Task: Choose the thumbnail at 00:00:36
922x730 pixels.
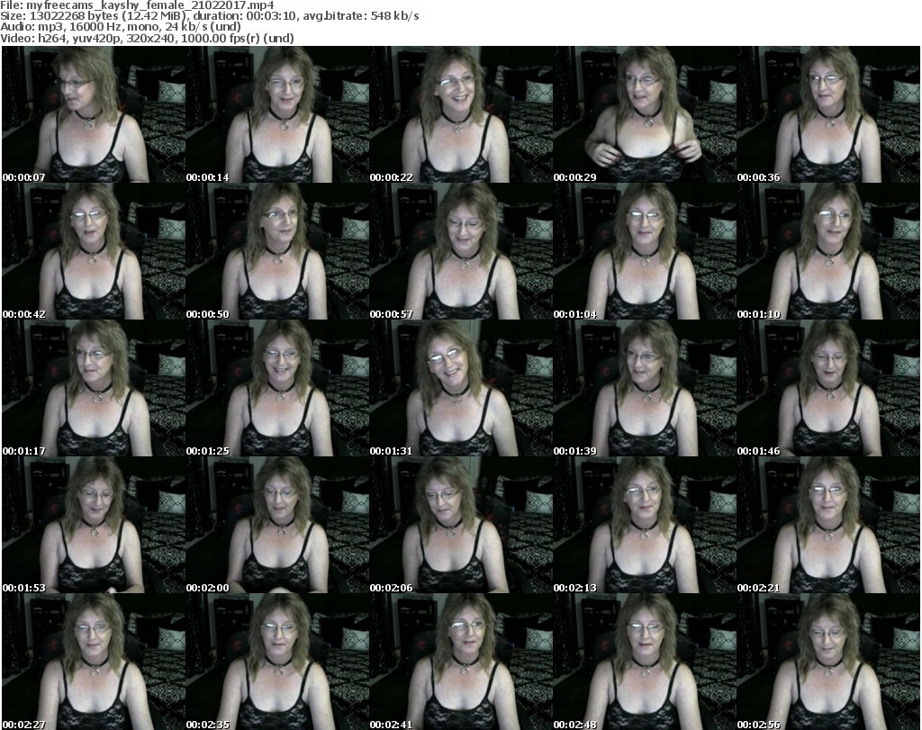Action: 827,114
